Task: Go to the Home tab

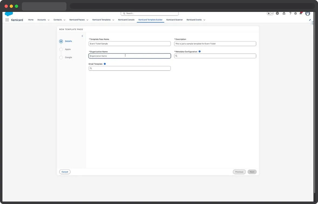Action: click(x=31, y=20)
